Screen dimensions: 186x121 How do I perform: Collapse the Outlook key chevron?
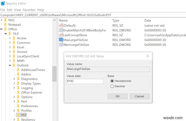point(10,65)
